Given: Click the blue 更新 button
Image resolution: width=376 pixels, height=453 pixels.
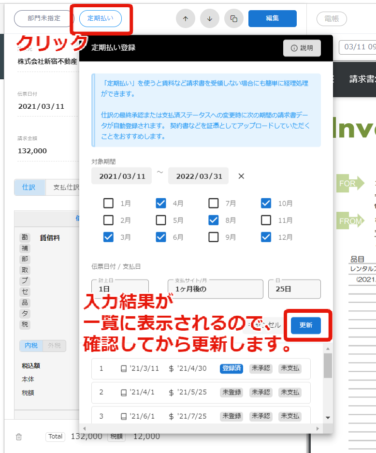Looking at the screenshot, I should [x=306, y=325].
